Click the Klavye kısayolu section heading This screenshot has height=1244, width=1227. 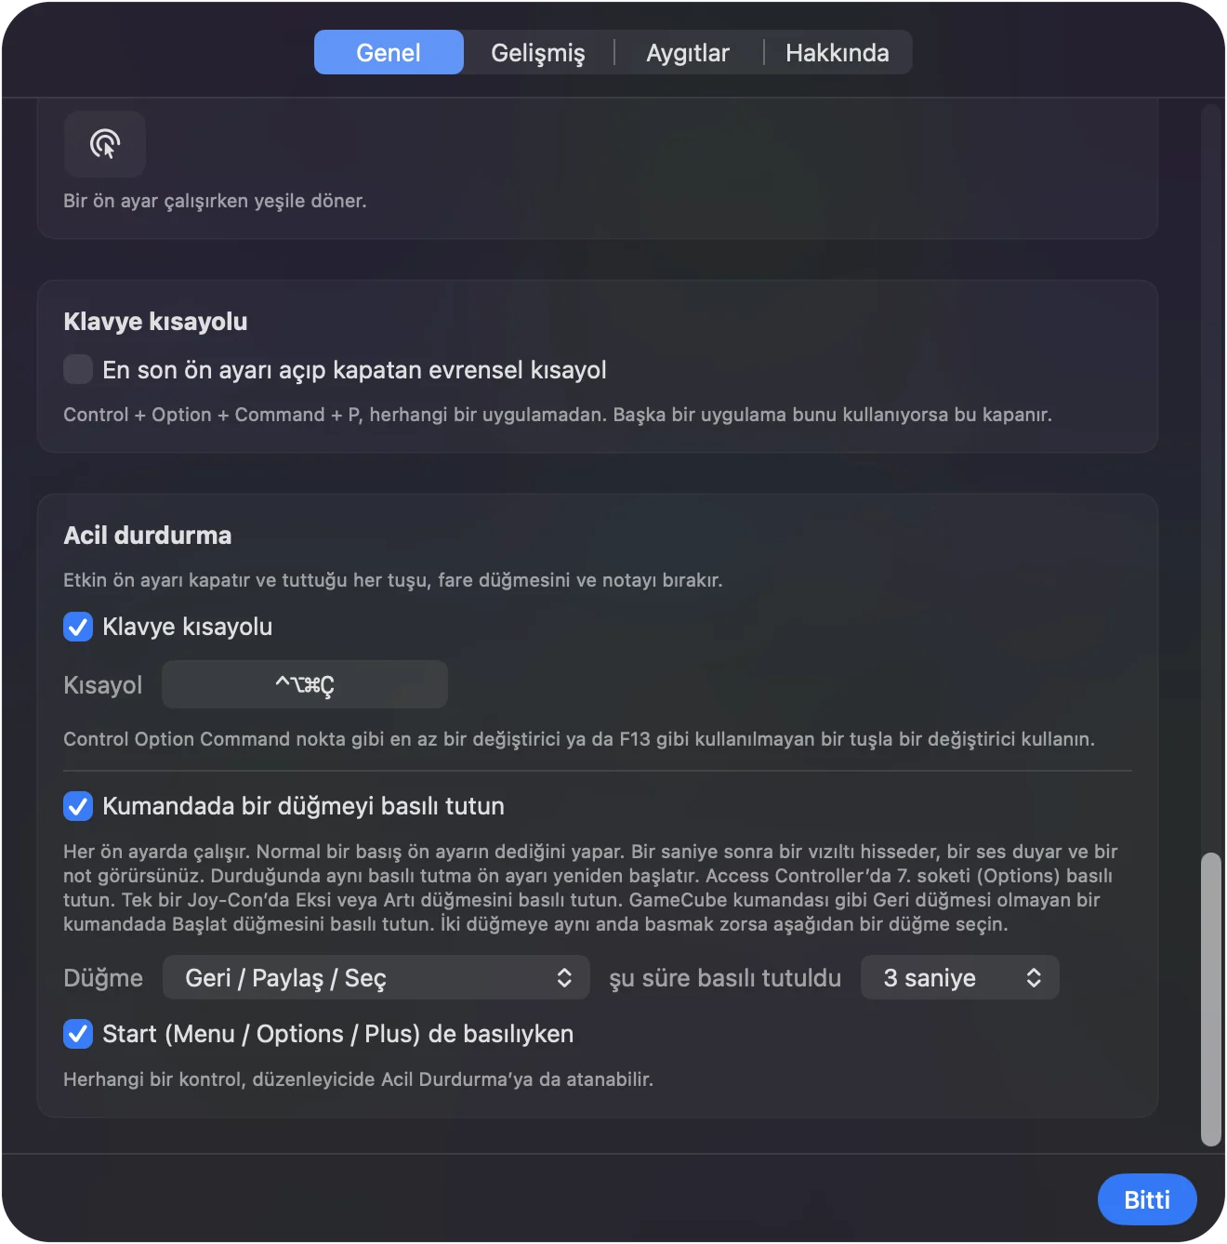click(155, 322)
